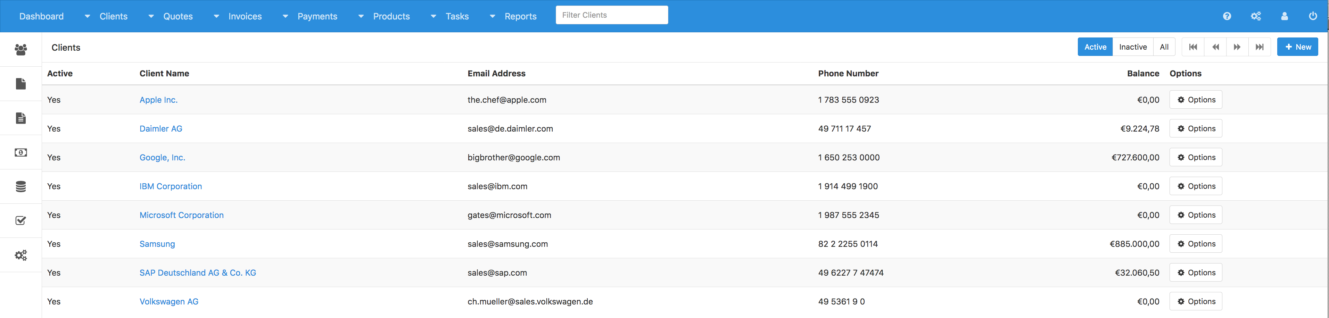Open Options dropdown for Apple Inc.
This screenshot has height=318, width=1329.
tap(1195, 100)
